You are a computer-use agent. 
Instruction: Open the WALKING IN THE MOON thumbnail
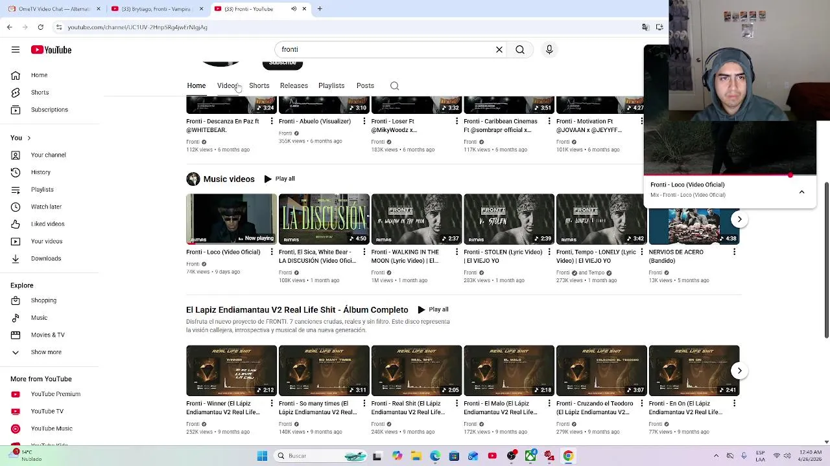[416, 219]
